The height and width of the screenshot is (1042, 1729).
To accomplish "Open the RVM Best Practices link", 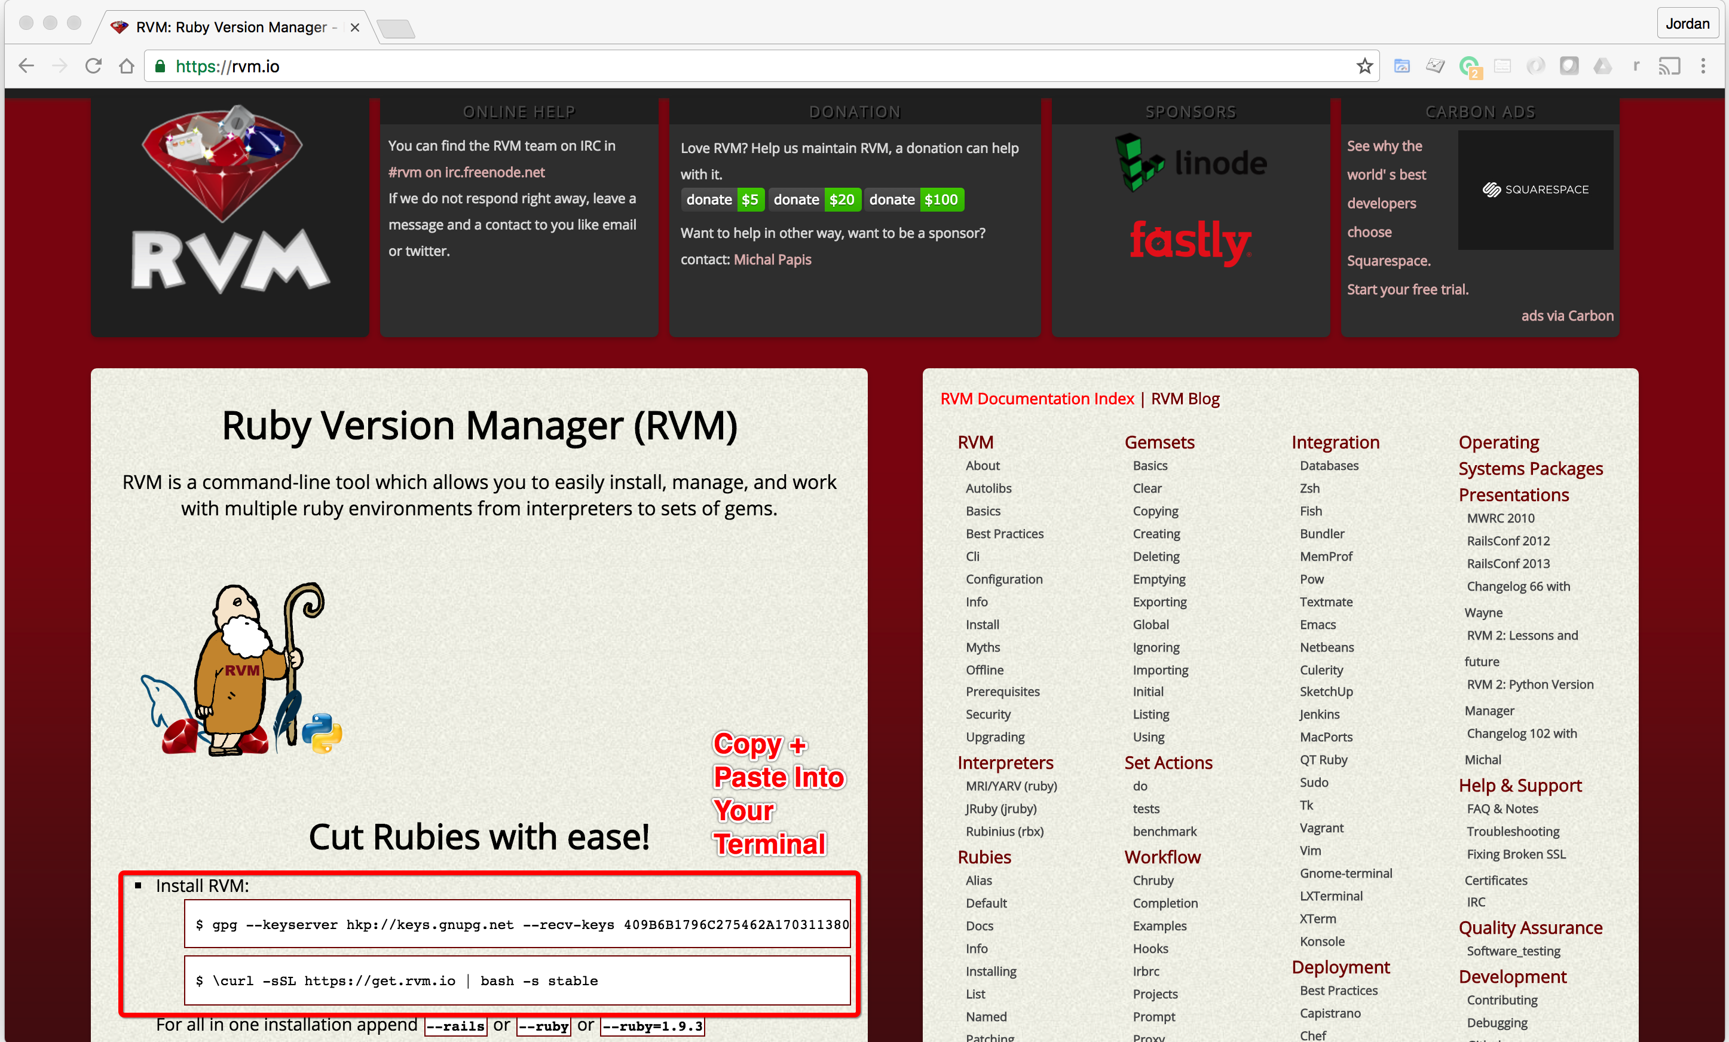I will (x=1004, y=533).
